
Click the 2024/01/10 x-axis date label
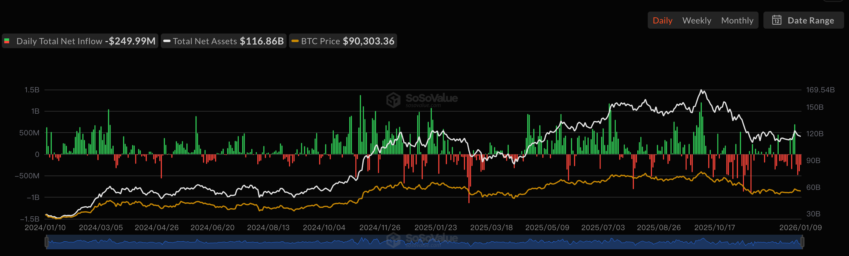coord(45,228)
